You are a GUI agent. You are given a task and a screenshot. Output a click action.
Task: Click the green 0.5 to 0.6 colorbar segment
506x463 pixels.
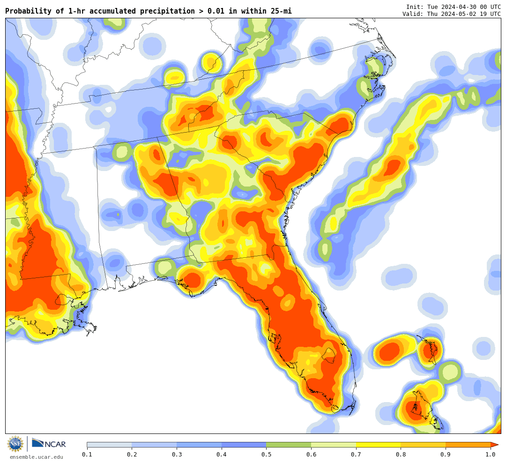(289, 445)
